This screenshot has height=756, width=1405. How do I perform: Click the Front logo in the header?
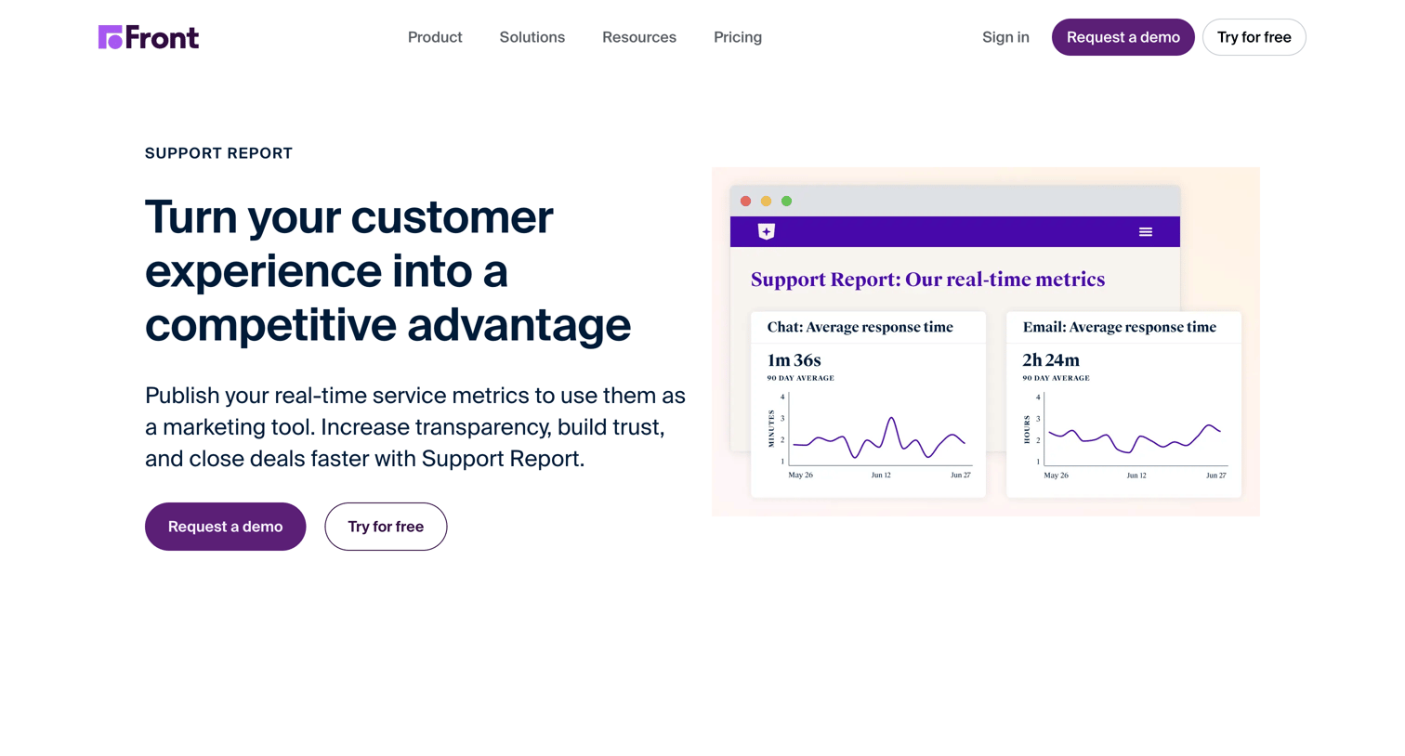tap(149, 37)
